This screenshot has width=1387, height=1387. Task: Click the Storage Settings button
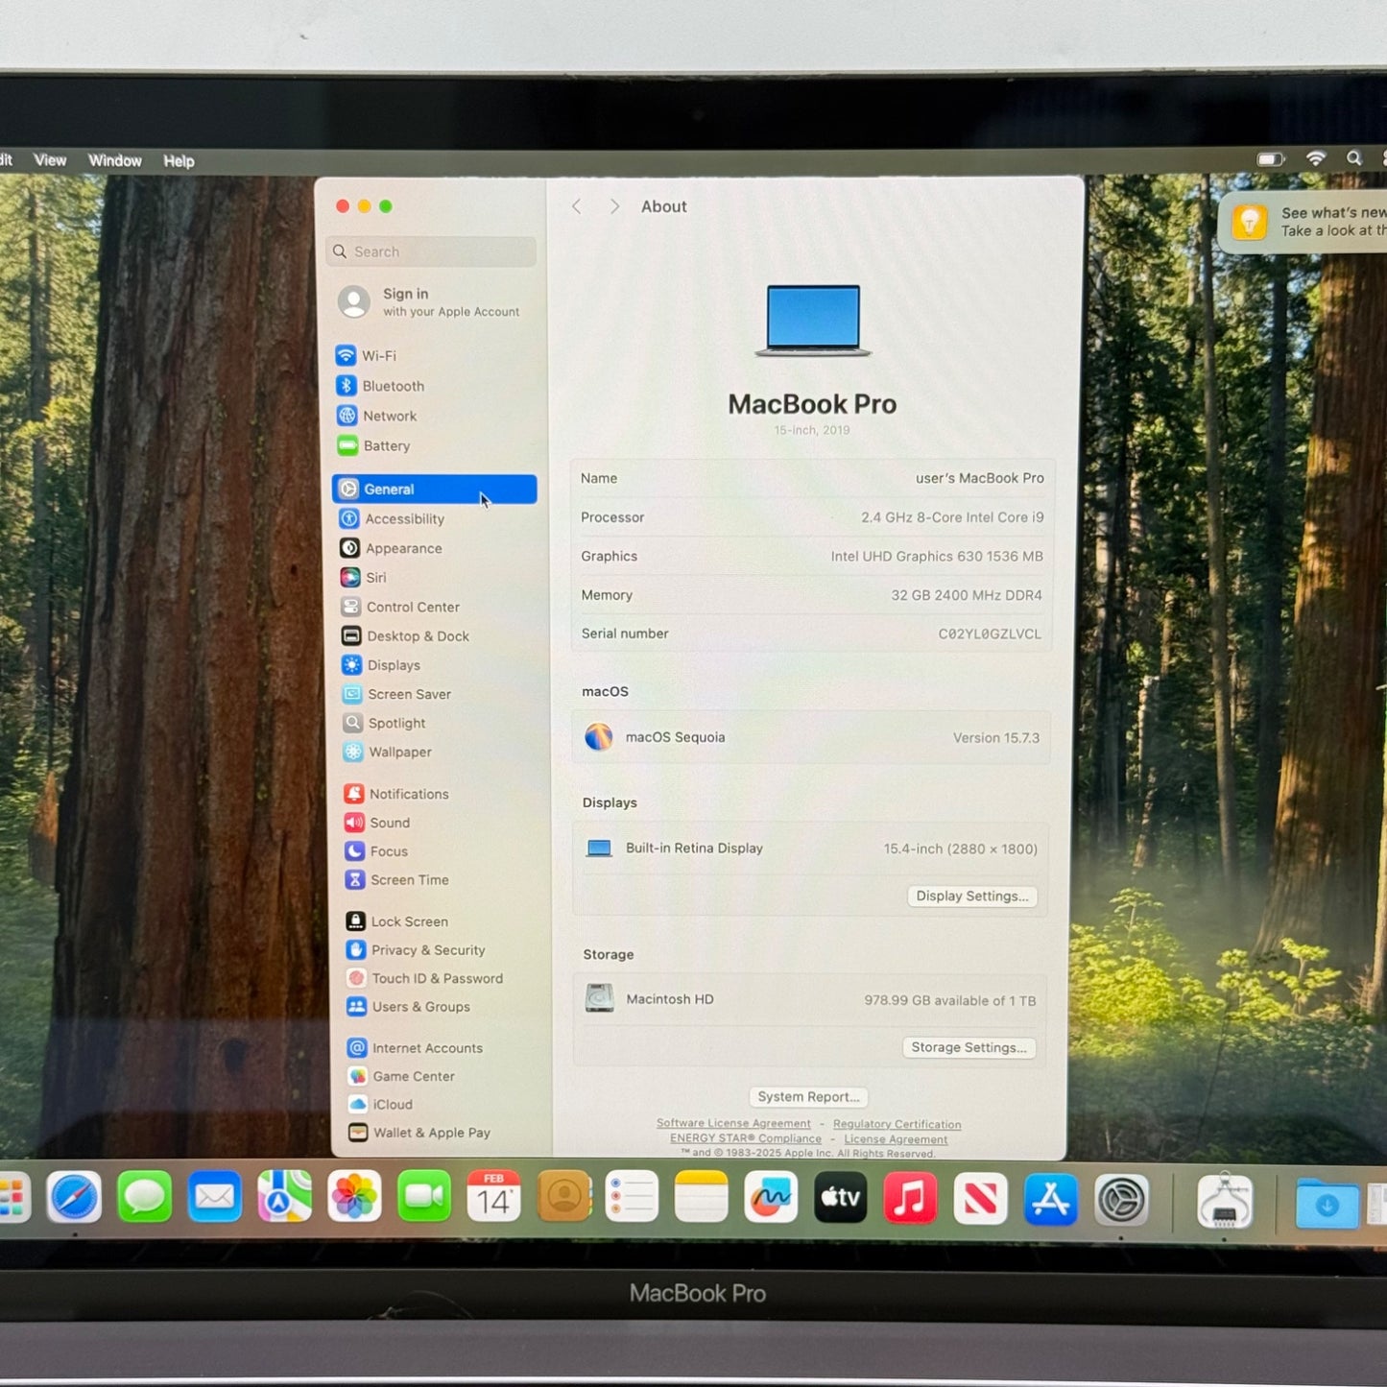pyautogui.click(x=969, y=1047)
